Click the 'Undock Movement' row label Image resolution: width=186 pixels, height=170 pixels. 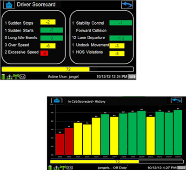(x=93, y=45)
